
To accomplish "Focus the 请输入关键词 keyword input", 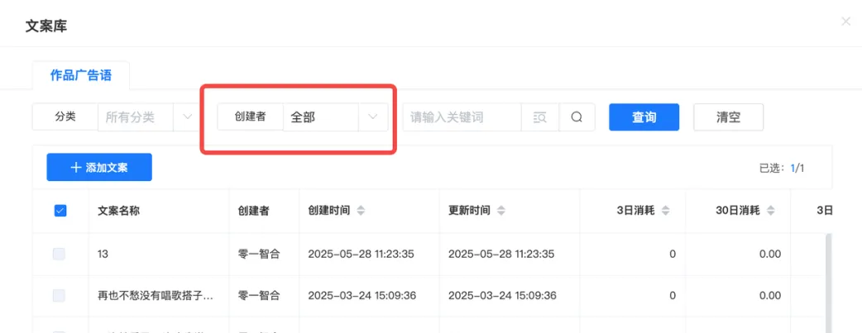I will (x=462, y=117).
